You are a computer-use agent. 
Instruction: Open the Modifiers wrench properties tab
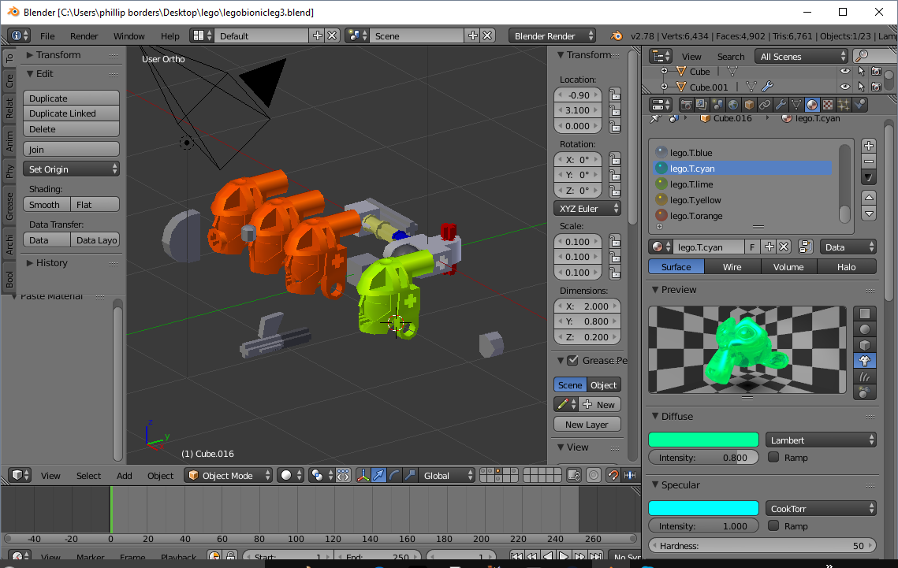click(x=781, y=105)
